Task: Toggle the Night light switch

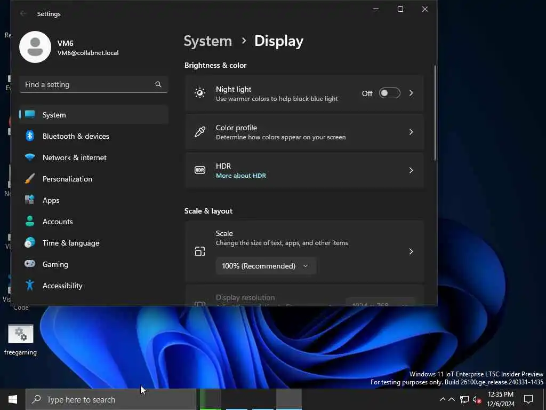Action: [x=390, y=93]
